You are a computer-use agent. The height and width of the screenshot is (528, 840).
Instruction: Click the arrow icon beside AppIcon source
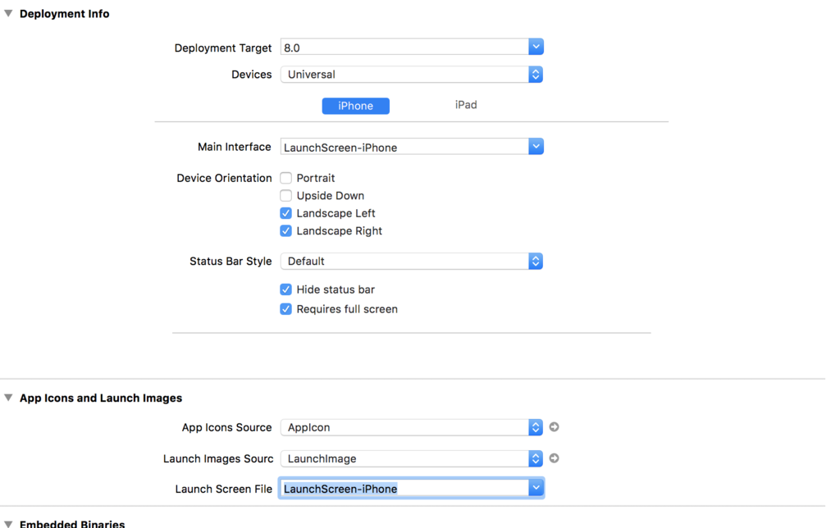(554, 427)
